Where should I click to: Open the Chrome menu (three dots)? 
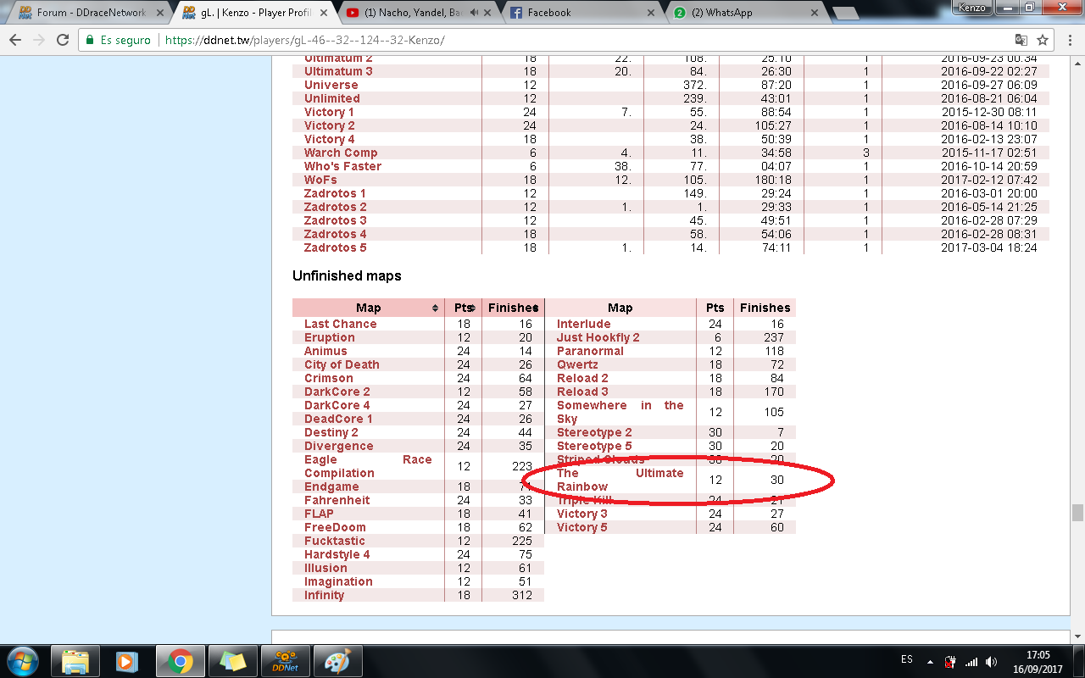click(1068, 40)
